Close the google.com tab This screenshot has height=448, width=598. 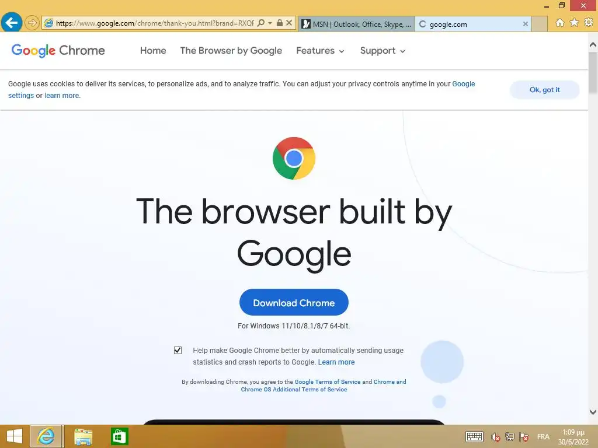(525, 24)
